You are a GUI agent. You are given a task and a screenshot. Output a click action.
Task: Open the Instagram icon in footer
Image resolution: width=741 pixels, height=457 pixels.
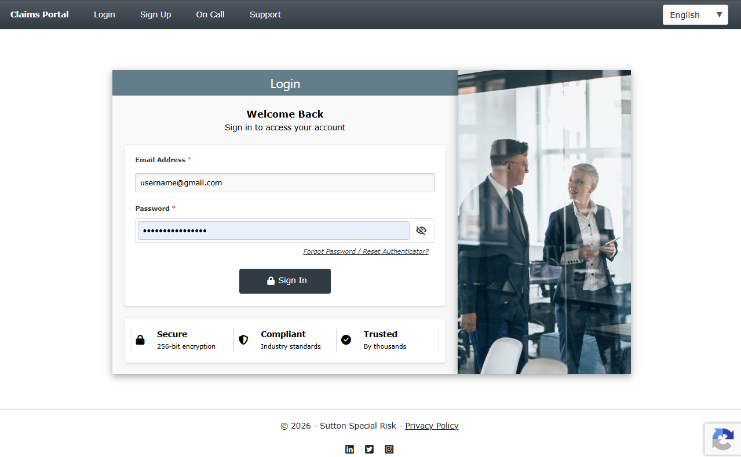coord(389,449)
